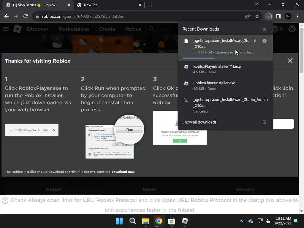Open the notification bell icon

tap(296, 221)
